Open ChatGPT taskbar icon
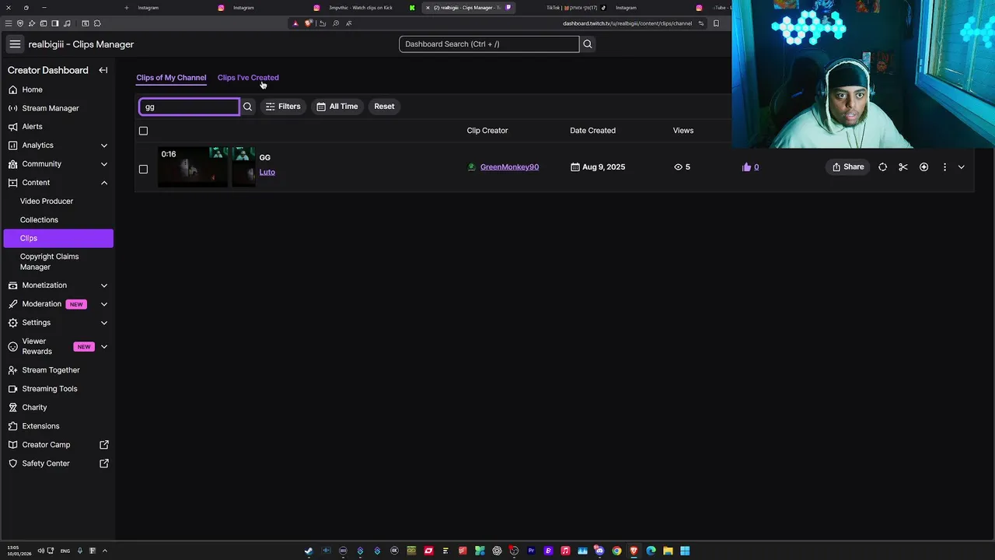The image size is (995, 560). [497, 551]
